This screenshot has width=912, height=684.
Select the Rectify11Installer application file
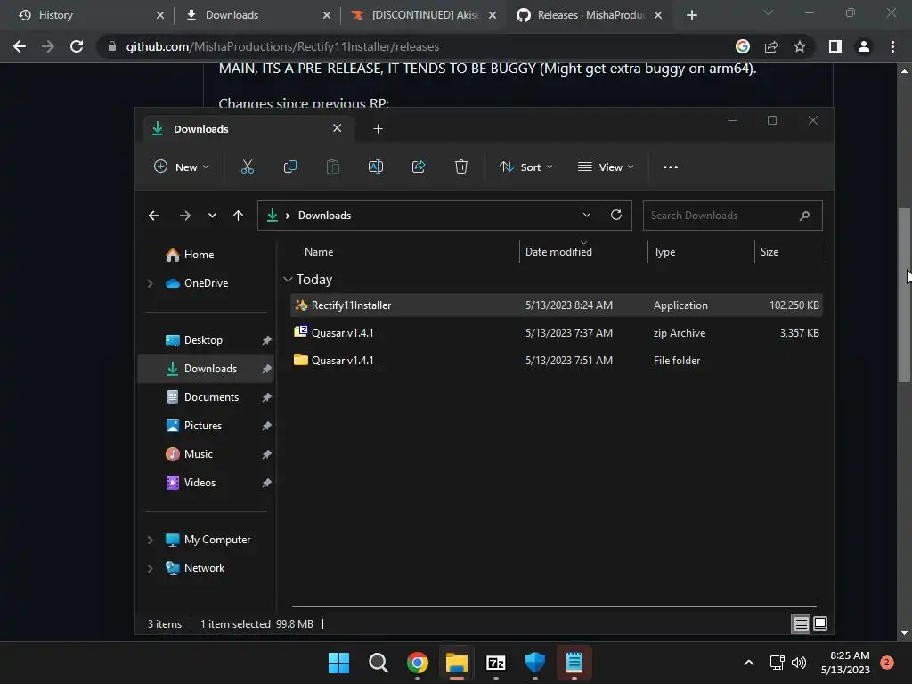556,305
